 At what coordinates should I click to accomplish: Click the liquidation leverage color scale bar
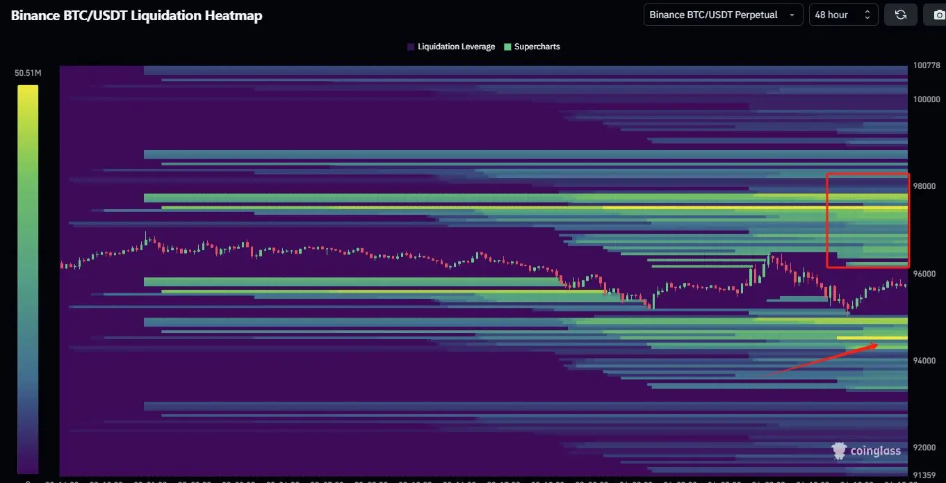[x=28, y=279]
